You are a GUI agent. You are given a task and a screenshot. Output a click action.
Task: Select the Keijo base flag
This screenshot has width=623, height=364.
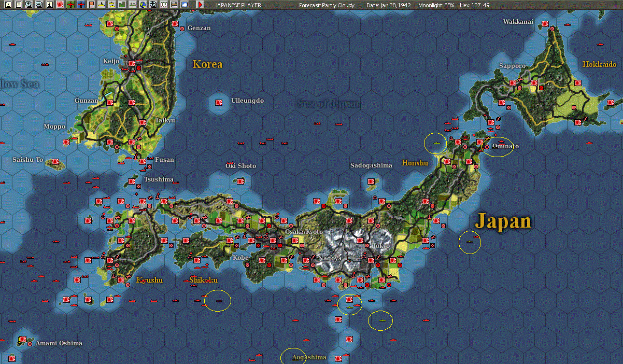point(132,63)
